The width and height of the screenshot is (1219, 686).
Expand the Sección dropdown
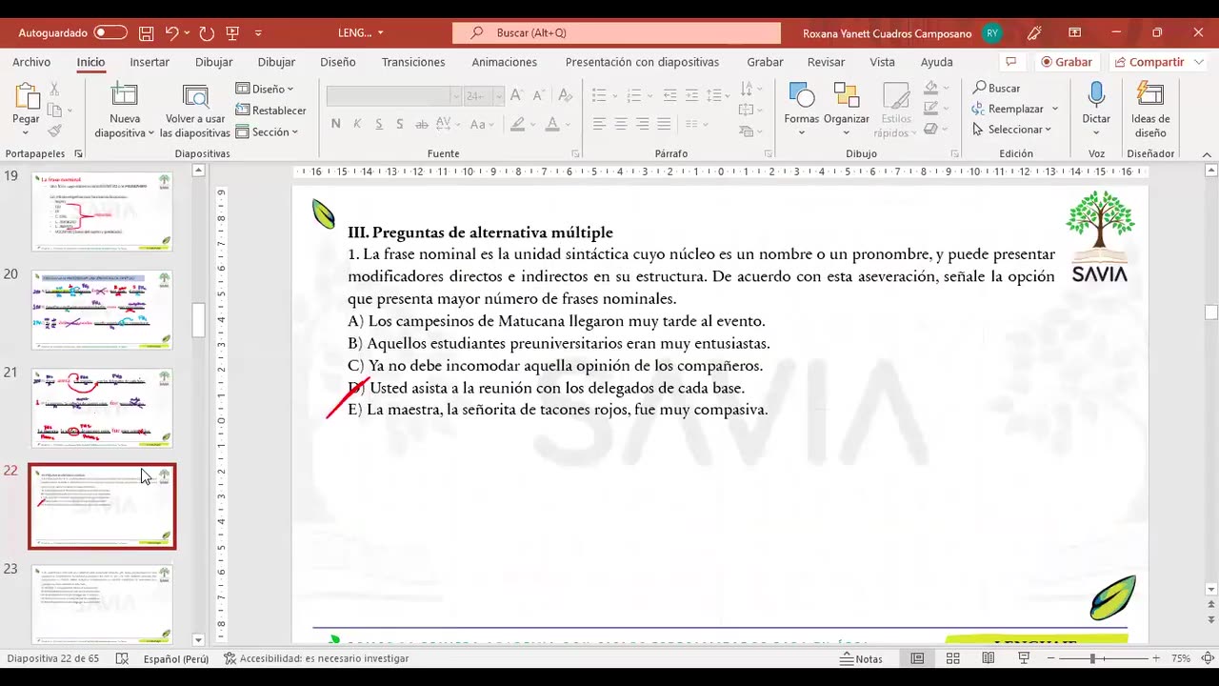267,132
